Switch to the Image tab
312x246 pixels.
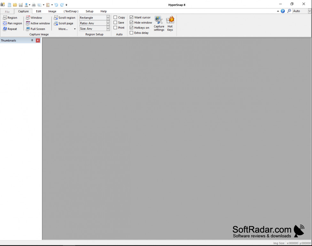click(52, 11)
